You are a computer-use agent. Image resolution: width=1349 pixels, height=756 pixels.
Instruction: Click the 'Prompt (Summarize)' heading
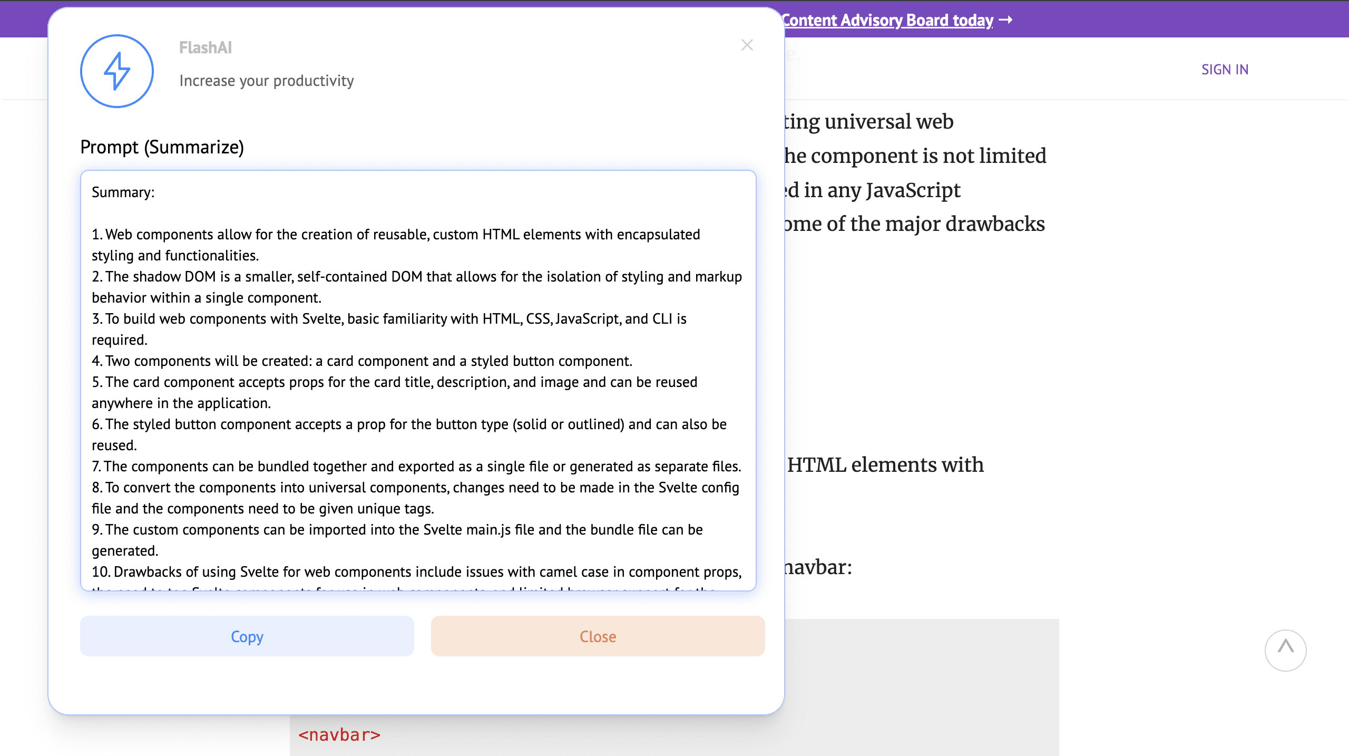pyautogui.click(x=162, y=147)
